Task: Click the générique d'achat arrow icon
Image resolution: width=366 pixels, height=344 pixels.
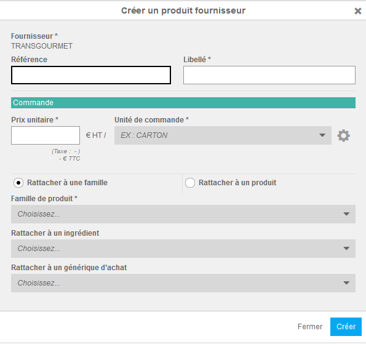Action: pos(346,283)
